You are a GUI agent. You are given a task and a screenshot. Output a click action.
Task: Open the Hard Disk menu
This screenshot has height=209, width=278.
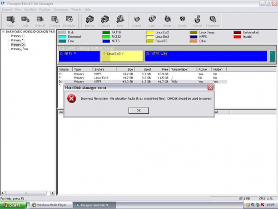(30, 9)
